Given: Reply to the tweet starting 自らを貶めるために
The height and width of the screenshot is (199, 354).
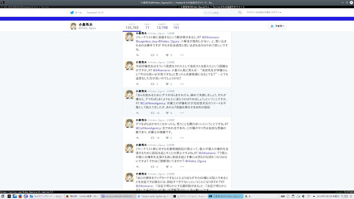Looking at the screenshot, I should coord(138,113).
